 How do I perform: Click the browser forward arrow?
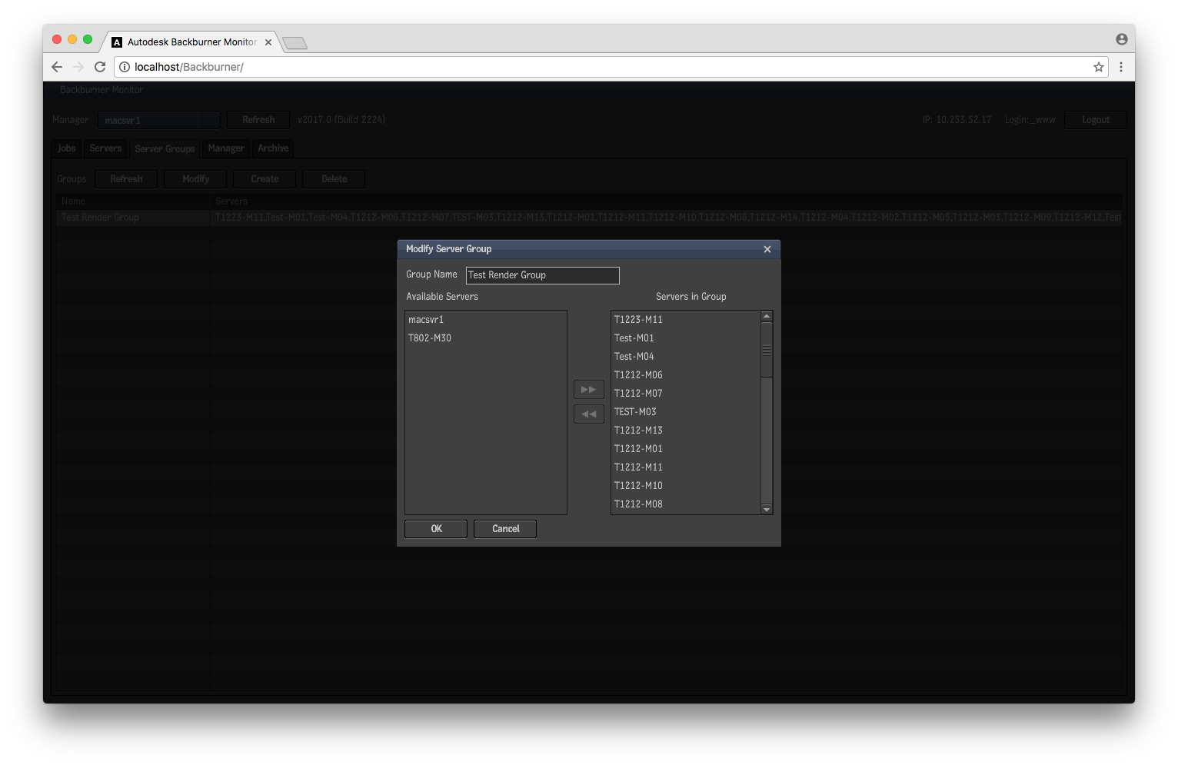click(78, 67)
